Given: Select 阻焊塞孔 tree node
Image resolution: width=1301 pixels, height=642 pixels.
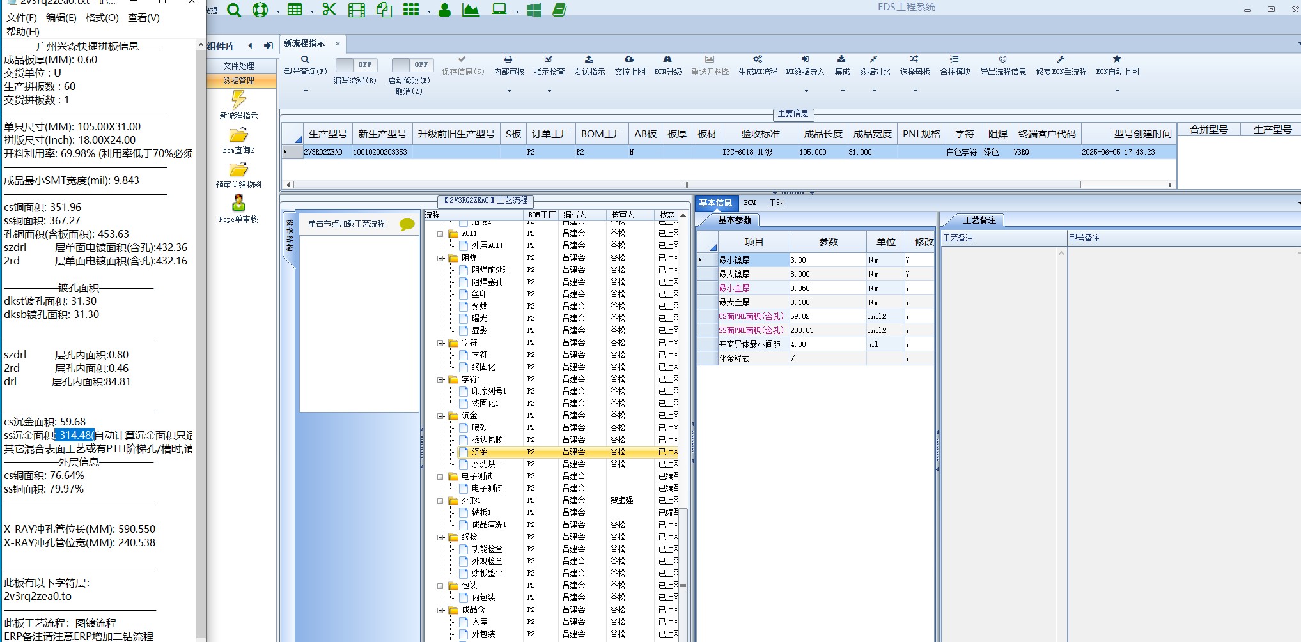Looking at the screenshot, I should [x=487, y=282].
